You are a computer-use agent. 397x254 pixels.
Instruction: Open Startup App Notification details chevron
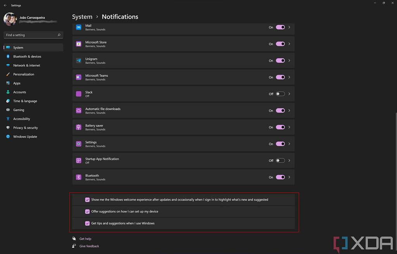pyautogui.click(x=289, y=161)
